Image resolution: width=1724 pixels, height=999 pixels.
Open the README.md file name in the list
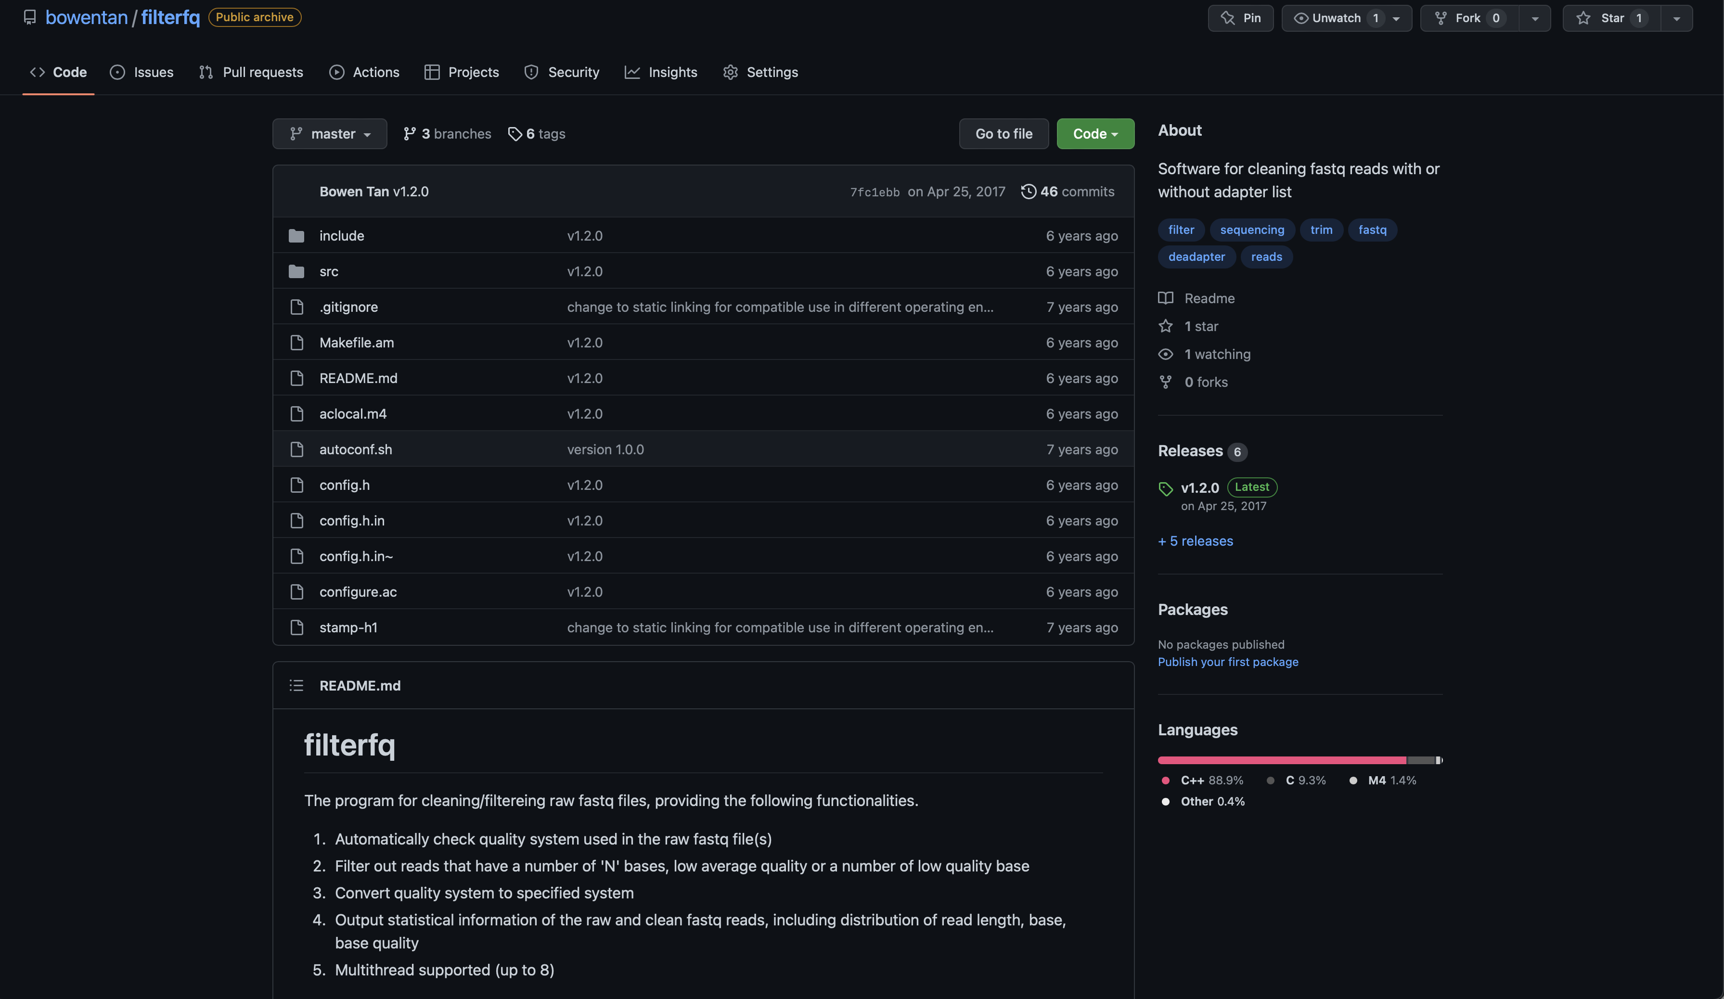coord(359,378)
